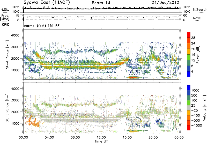Click the '04:00' time tick label
This screenshot has height=143, width=207.
pos(49,138)
